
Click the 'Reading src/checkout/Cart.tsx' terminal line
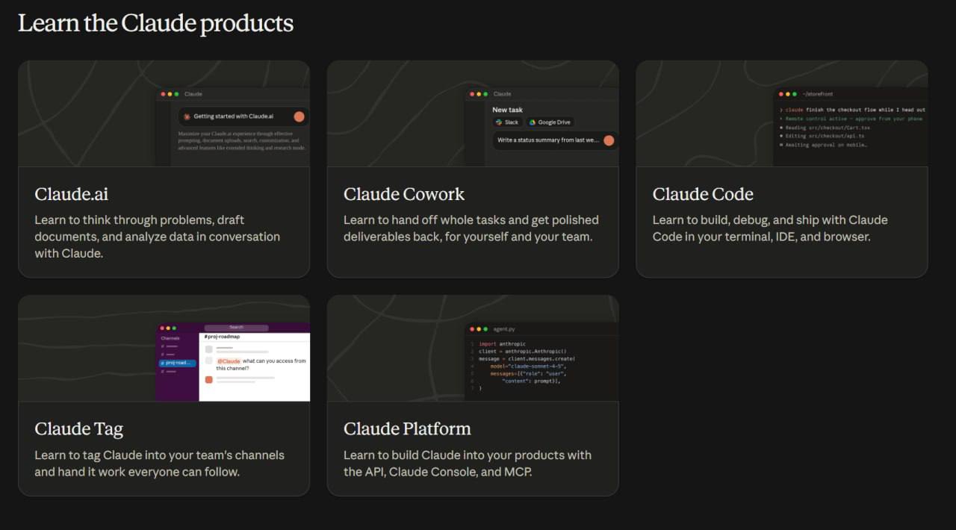(824, 128)
